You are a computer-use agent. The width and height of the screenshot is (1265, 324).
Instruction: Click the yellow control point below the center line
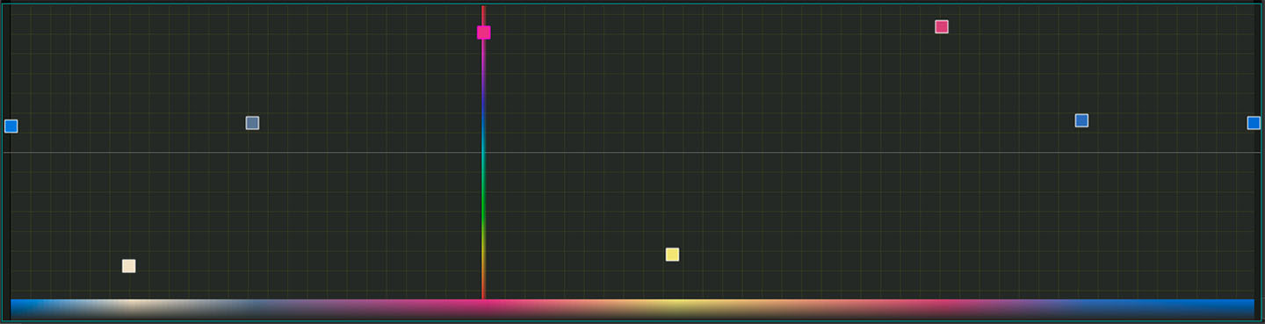[x=672, y=255]
